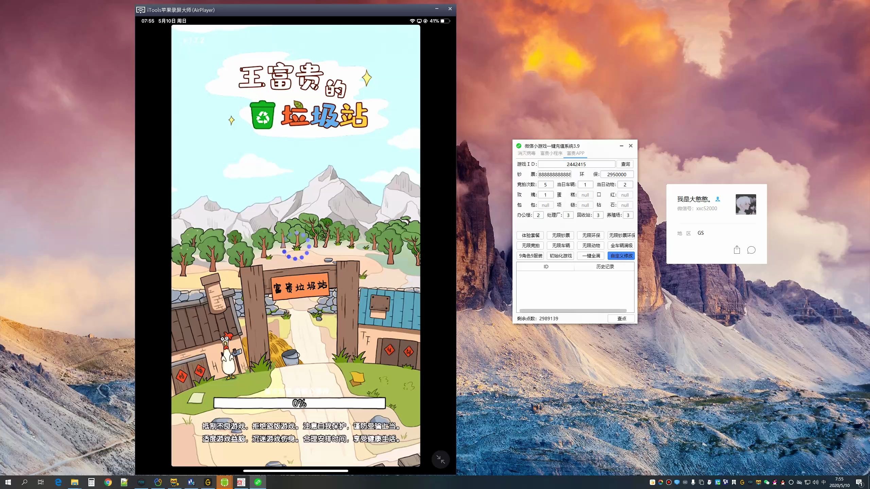Click the 办公楼 field
The height and width of the screenshot is (489, 870).
click(x=538, y=215)
